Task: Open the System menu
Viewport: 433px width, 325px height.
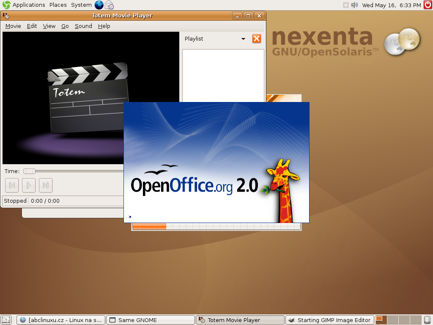Action: click(81, 5)
